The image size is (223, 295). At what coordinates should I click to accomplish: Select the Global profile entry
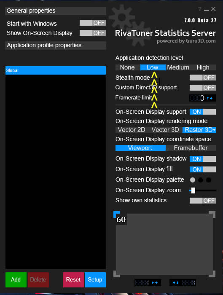coord(56,70)
